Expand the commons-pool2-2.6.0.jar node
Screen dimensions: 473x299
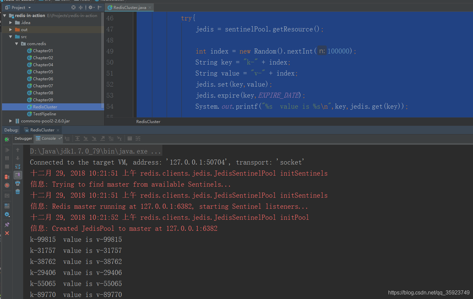point(11,121)
